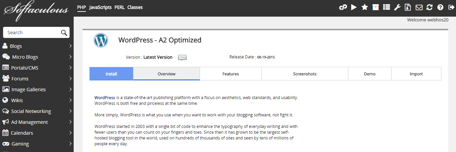Viewport: 456px width, 152px height.
Task: Expand Calendars chevron arrow
Action: pos(70,133)
